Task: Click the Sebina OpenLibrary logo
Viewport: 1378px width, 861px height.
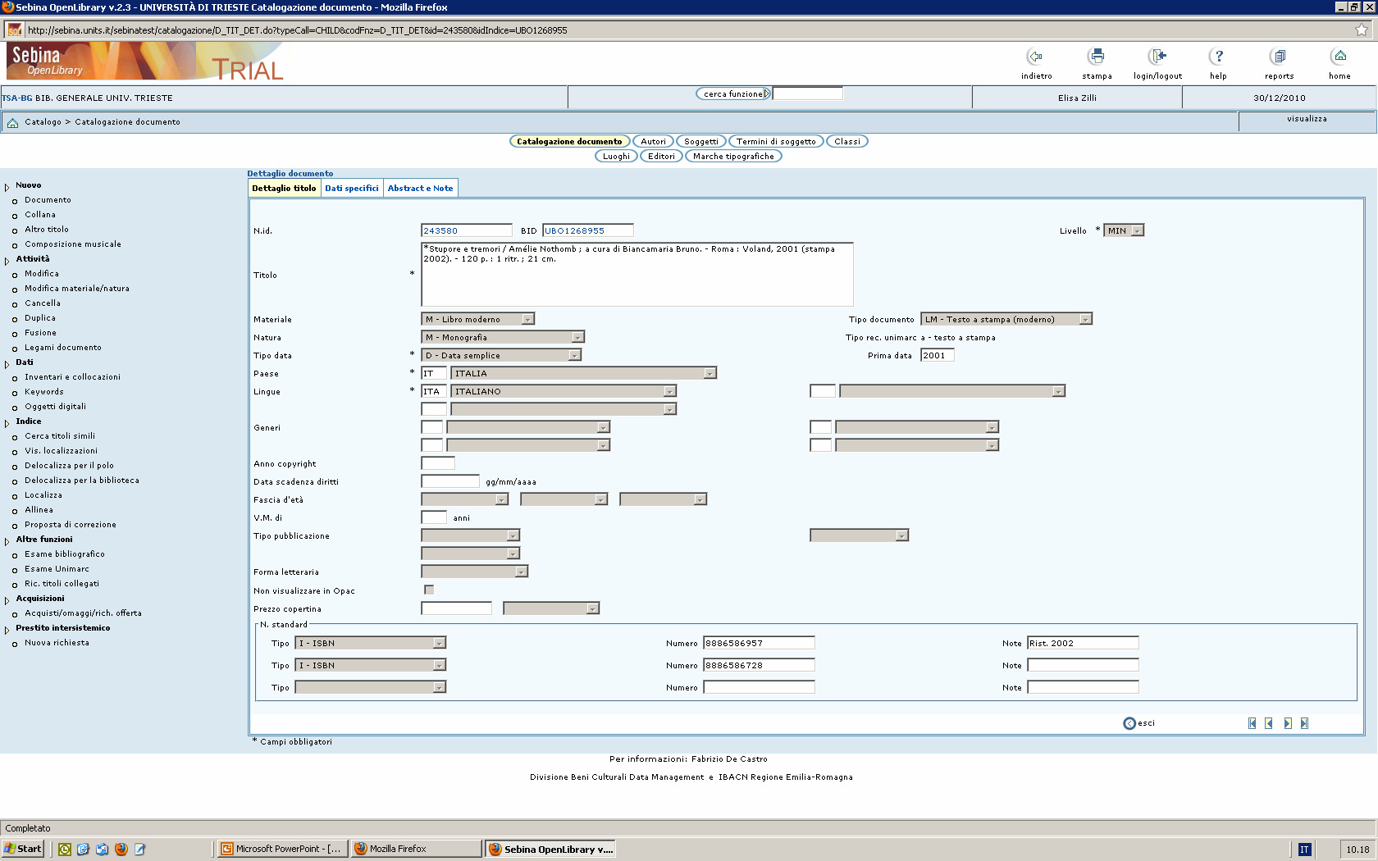Action: 47,61
